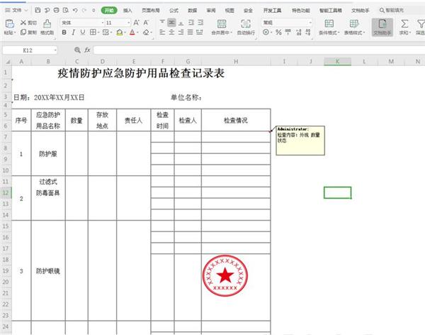Click the highlighted Document Assistant button
This screenshot has width=425, height=335.
(382, 27)
